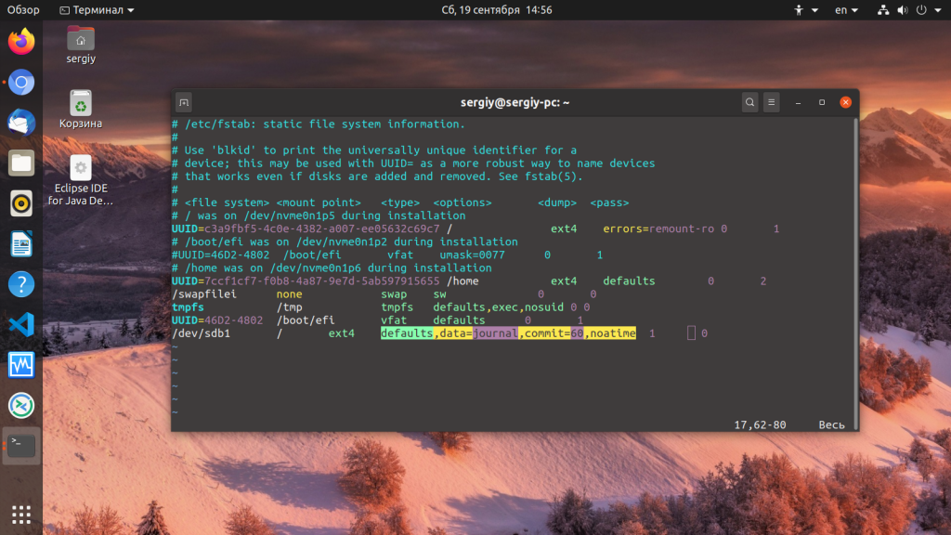Click the '17,62-80' cursor position indicator
The height and width of the screenshot is (535, 951).
point(760,424)
